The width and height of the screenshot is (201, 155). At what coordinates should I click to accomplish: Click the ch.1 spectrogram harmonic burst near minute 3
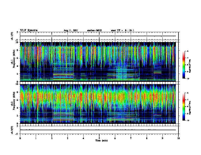pyautogui.click(x=63, y=63)
